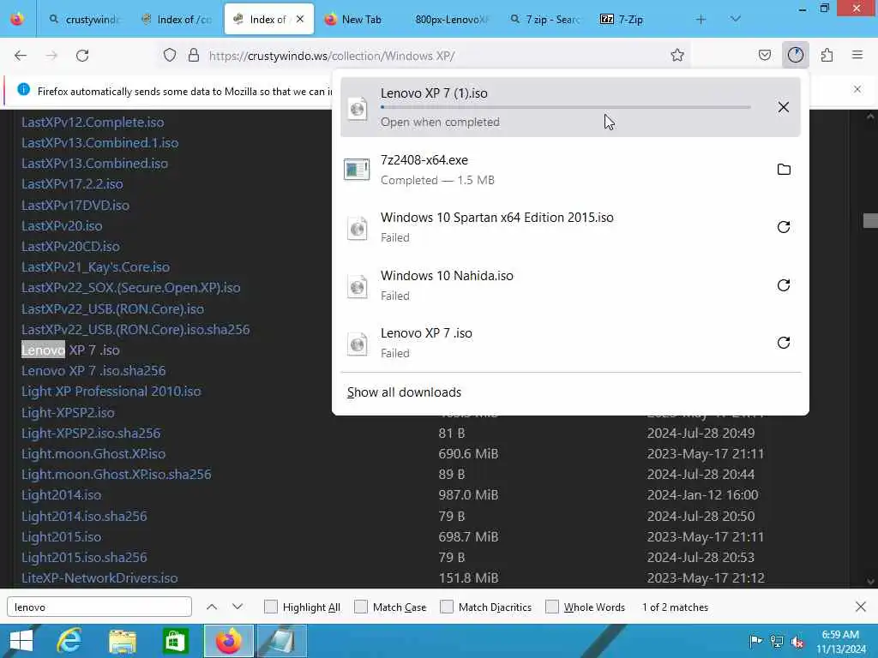
Task: Open LiteXP-NetworkDrivers.iso link
Action: 99,578
